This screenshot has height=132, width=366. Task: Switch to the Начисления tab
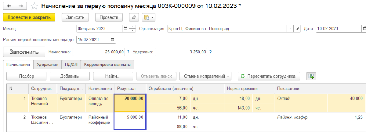[x=18, y=65]
